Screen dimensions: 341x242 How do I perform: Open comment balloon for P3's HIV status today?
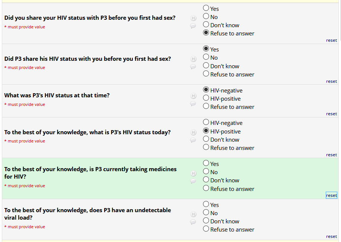(x=193, y=140)
